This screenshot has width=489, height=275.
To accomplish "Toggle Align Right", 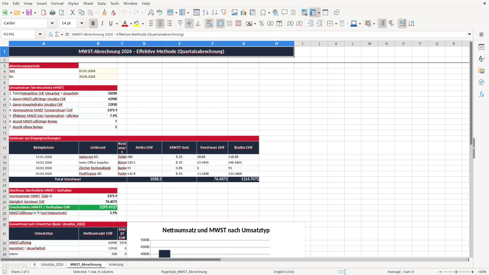I will tap(170, 24).
